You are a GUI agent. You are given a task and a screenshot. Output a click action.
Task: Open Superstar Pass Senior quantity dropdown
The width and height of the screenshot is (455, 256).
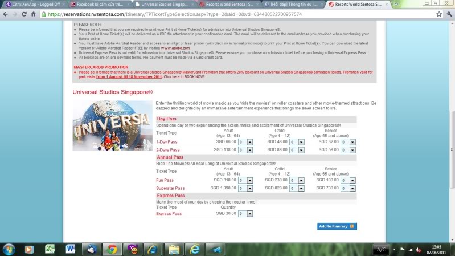coord(348,188)
